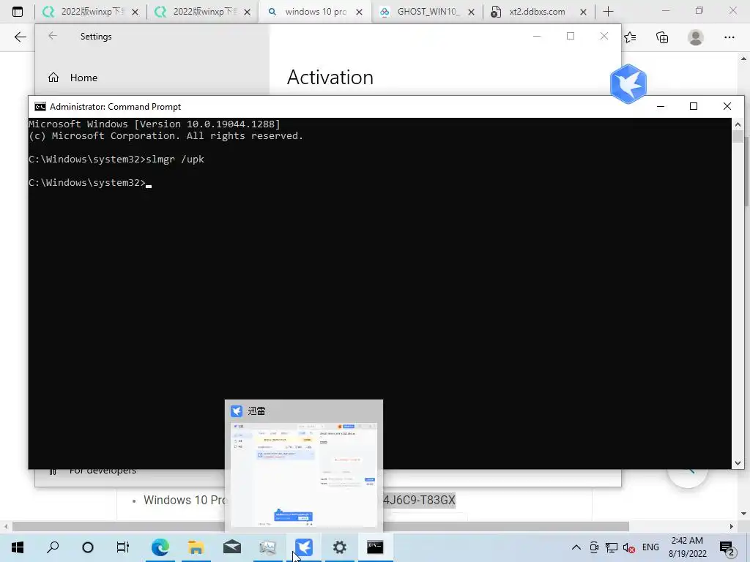Open network status tray icon
Screen dimensions: 750x562
[x=612, y=547]
